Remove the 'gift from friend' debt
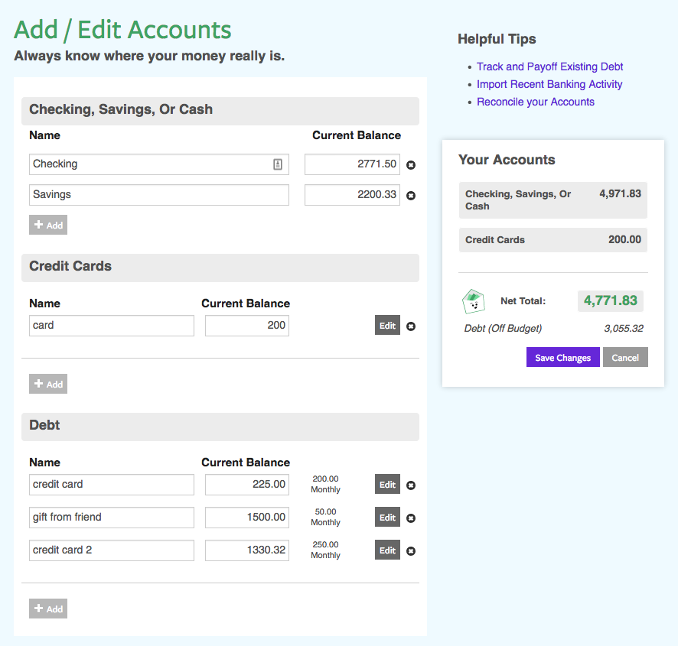Viewport: 678px width, 646px height. (411, 518)
